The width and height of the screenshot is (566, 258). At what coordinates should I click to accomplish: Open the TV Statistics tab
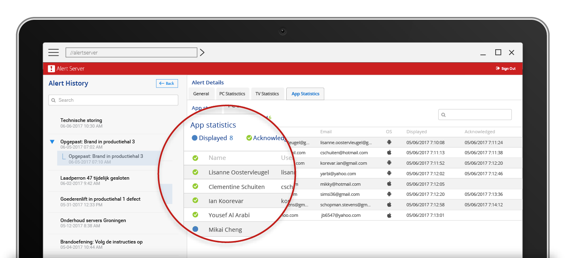267,94
